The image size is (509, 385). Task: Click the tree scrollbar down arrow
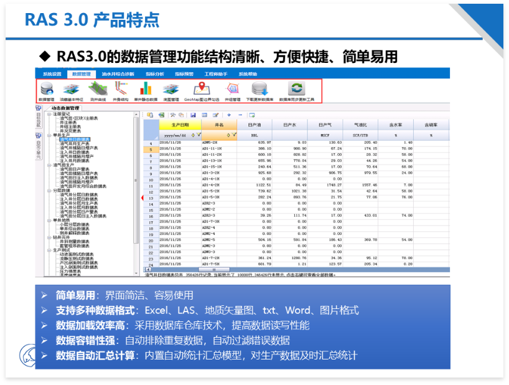pyautogui.click(x=136, y=273)
